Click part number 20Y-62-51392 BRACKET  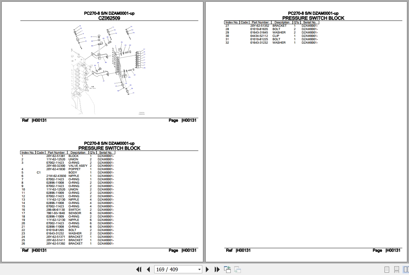point(56,244)
